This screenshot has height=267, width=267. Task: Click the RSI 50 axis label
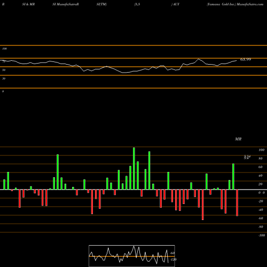click(4, 70)
